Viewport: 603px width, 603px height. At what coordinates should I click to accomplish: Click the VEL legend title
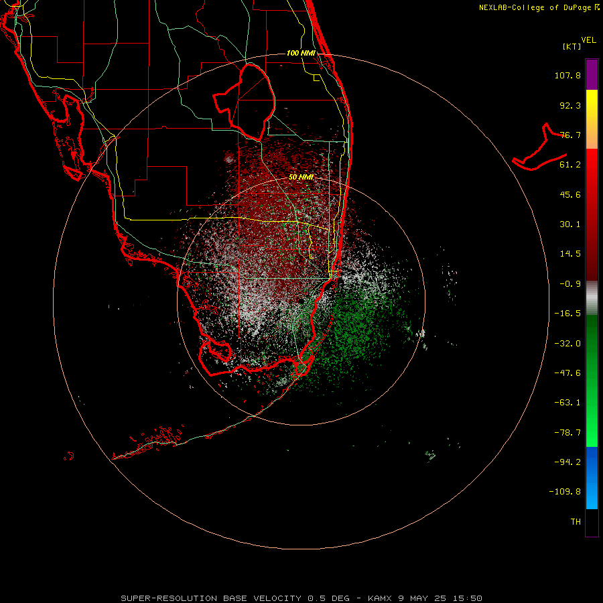tap(588, 40)
